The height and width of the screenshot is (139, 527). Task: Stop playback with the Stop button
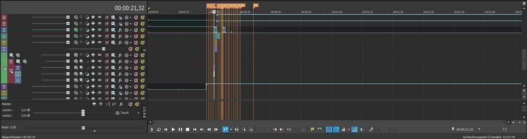(x=188, y=130)
